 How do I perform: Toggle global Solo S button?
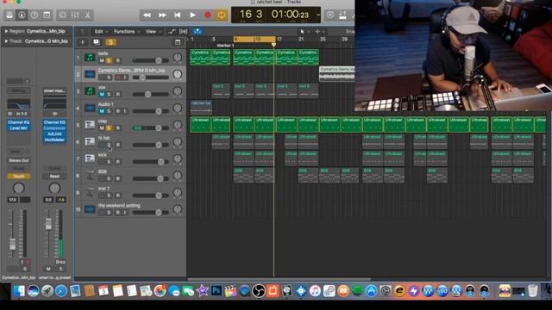pyautogui.click(x=111, y=42)
